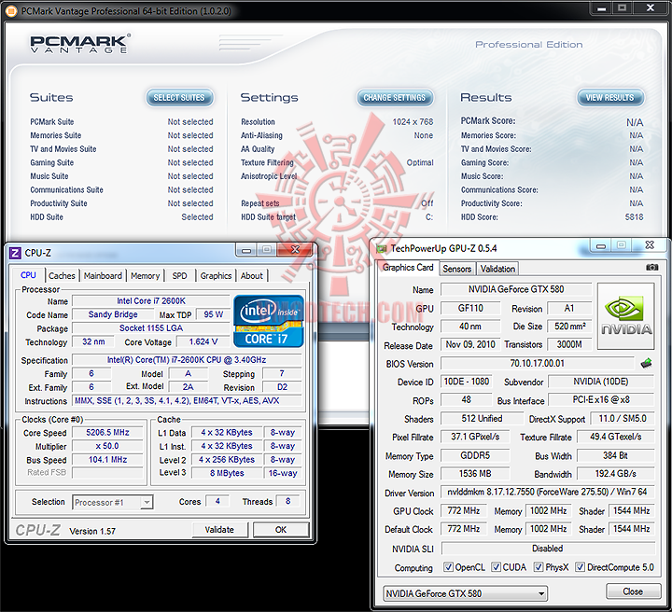Image resolution: width=672 pixels, height=612 pixels.
Task: Click the Instructions field in CPU-Z
Action: (x=187, y=401)
